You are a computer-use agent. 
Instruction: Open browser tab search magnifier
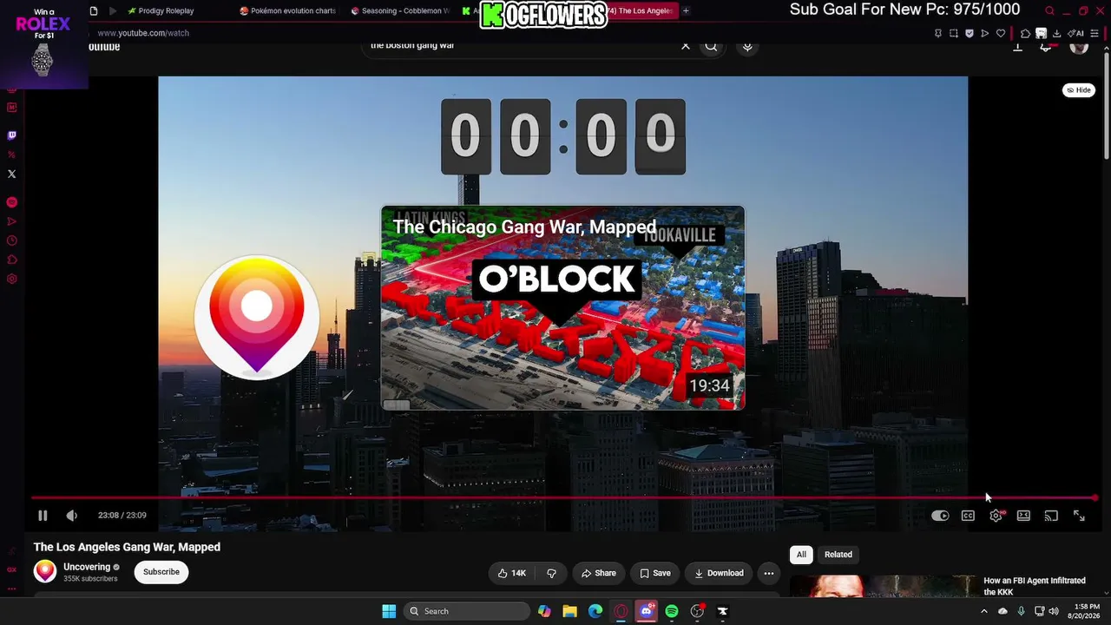click(x=1049, y=11)
